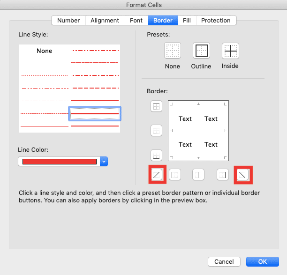The image size is (287, 275).
Task: Choose the medium solid line style
Action: (95, 101)
